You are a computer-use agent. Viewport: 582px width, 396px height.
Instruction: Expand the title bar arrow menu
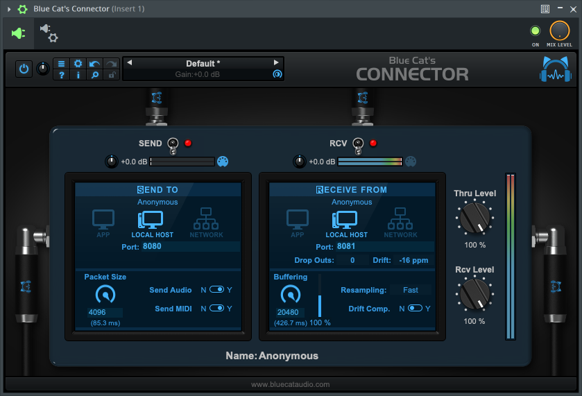pyautogui.click(x=9, y=9)
